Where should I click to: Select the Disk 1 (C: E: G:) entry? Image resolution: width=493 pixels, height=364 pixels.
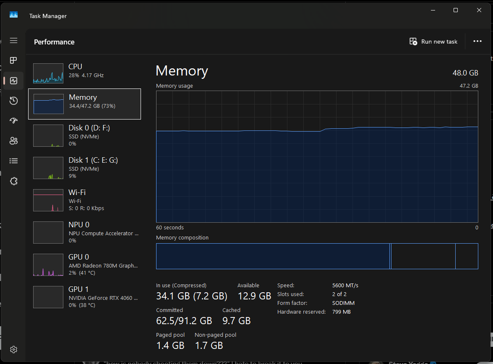84,167
